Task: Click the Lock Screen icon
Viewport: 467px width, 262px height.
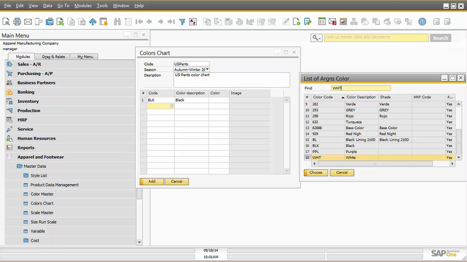Action: coord(104,22)
